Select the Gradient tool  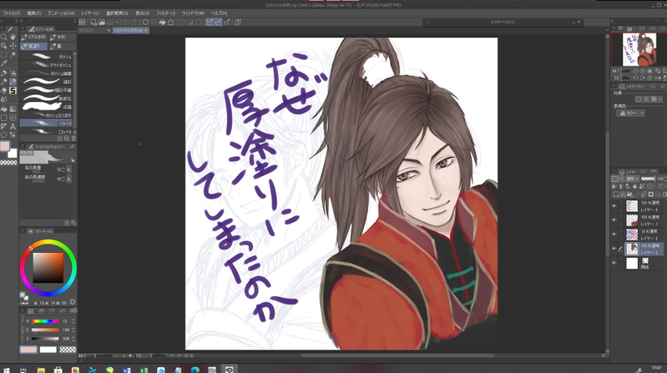coord(13,108)
